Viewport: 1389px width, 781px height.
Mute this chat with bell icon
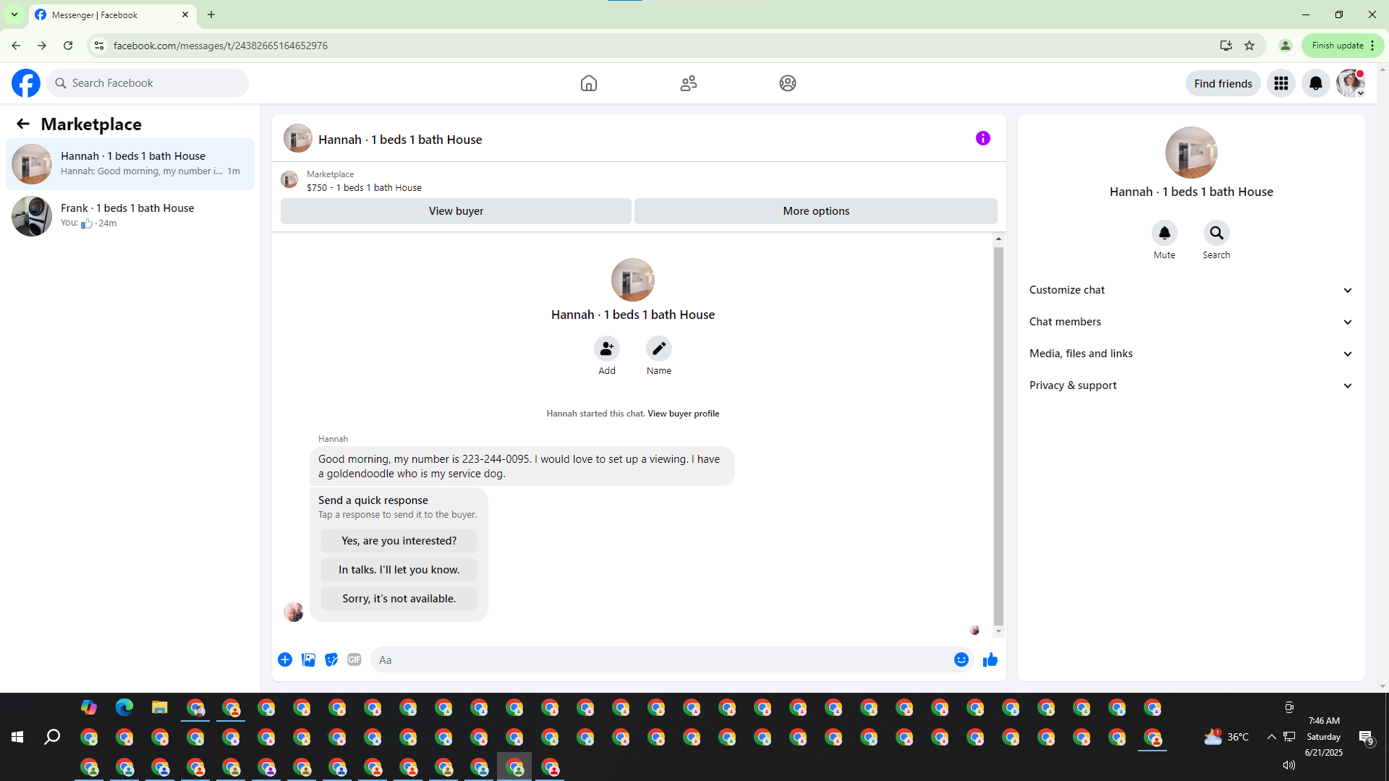point(1164,233)
